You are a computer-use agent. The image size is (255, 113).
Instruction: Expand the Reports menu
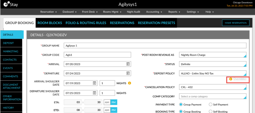[174, 12]
